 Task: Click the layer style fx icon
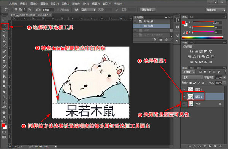click(195, 146)
